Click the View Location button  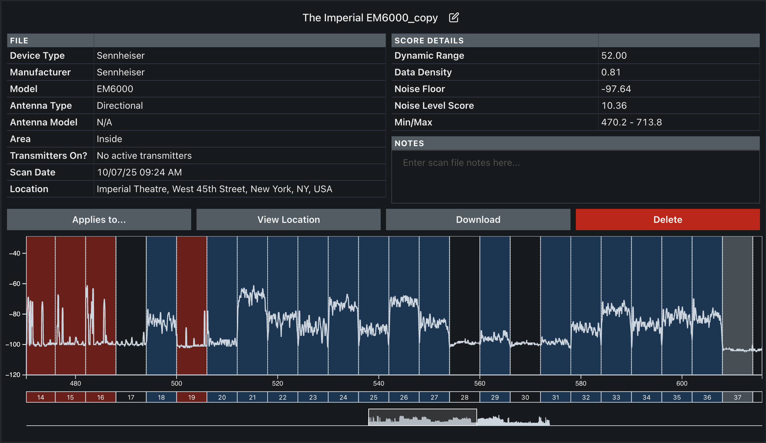coord(289,219)
